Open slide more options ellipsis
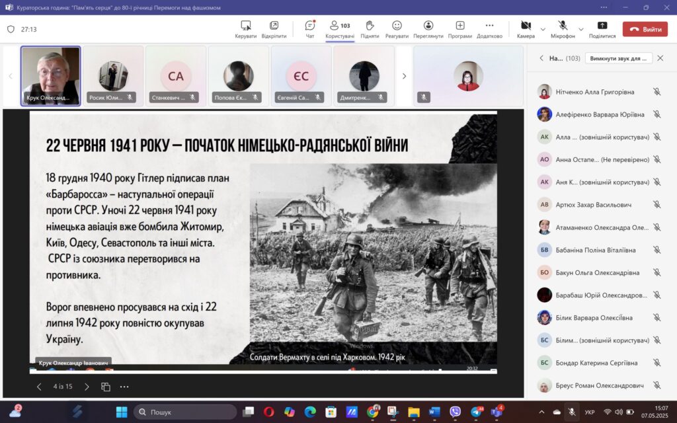Image resolution: width=677 pixels, height=423 pixels. pyautogui.click(x=124, y=387)
